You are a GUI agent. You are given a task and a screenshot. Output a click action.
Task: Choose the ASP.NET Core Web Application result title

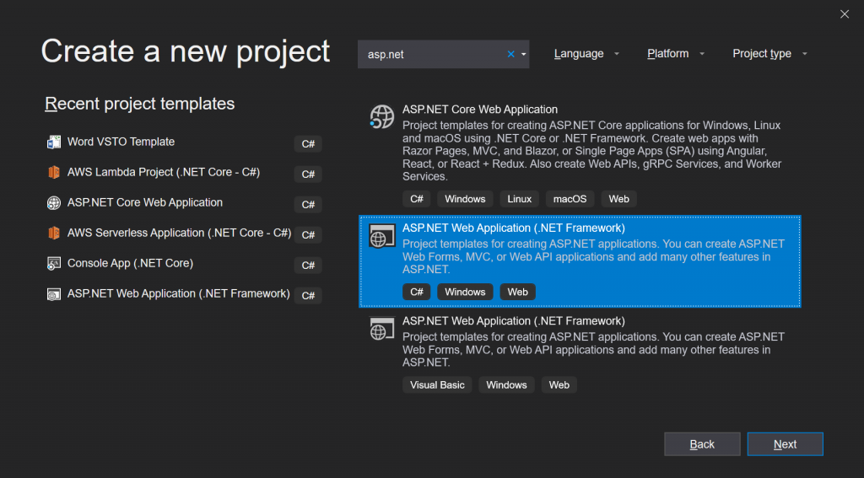(x=480, y=110)
